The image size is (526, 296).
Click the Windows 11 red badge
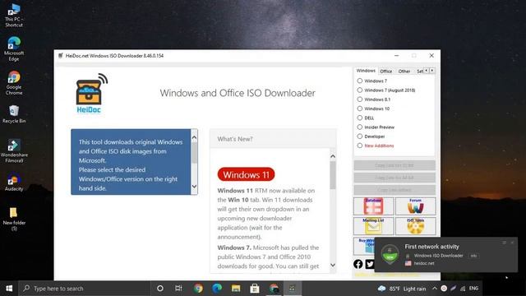[x=246, y=175]
